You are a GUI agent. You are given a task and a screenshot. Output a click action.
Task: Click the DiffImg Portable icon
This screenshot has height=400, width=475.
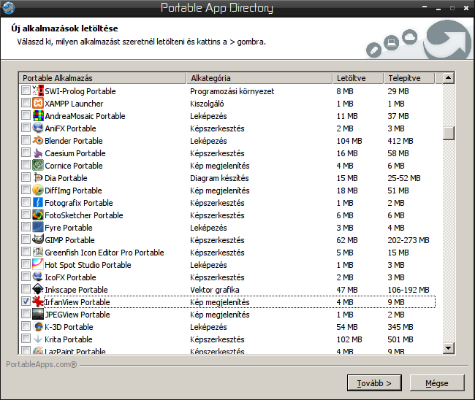[x=38, y=191]
